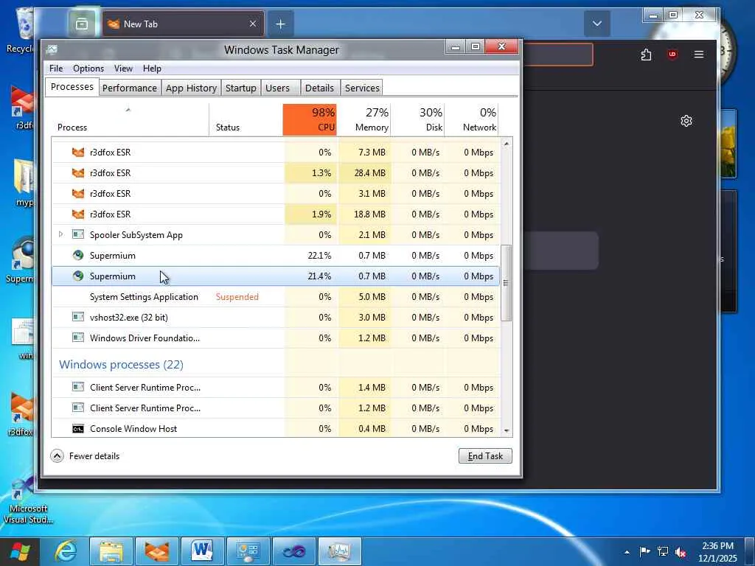Click the uBlock Origin icon in r3dfox
Screen dimensions: 755x566
tap(672, 55)
